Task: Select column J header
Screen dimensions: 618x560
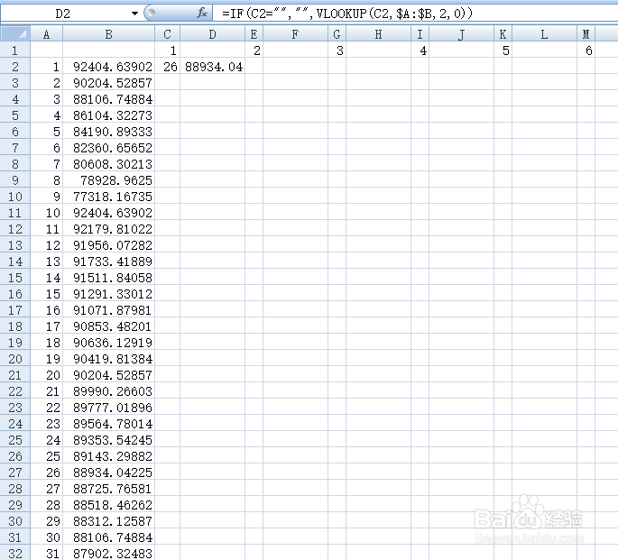Action: coord(462,34)
